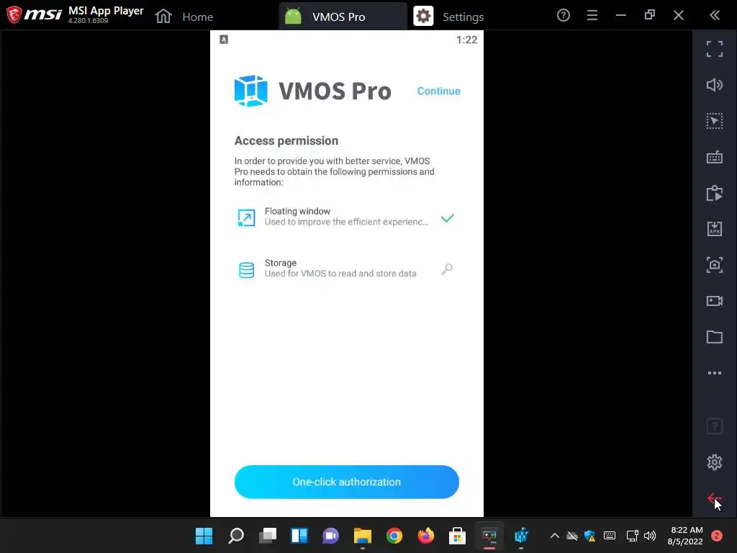737x553 pixels.
Task: Click the MSI dragon shield logo
Action: [14, 14]
